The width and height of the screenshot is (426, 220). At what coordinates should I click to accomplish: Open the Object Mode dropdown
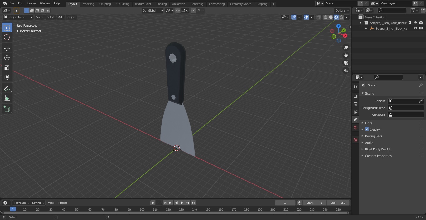[18, 17]
